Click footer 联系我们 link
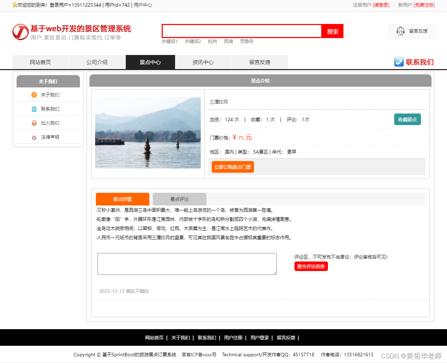 207,338
